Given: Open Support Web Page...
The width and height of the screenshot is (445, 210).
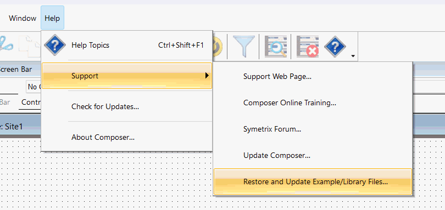Looking at the screenshot, I should [x=313, y=77].
